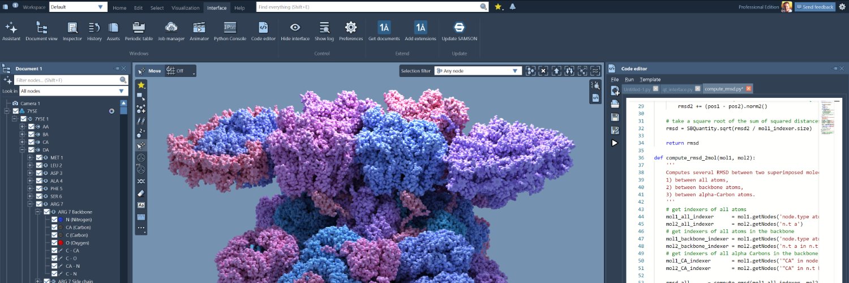Collapse the ARG 7 Backbone node

tap(38, 212)
